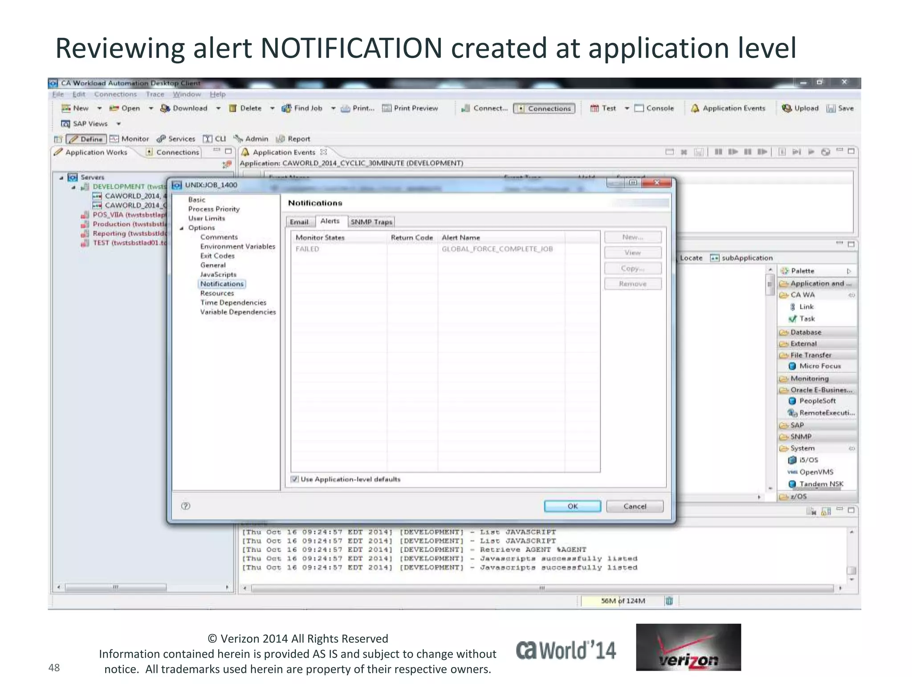Click the OK button
The height and width of the screenshot is (684, 912).
pyautogui.click(x=572, y=506)
